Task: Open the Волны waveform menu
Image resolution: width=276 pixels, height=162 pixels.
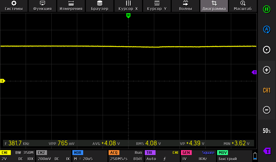Action: pos(186,6)
